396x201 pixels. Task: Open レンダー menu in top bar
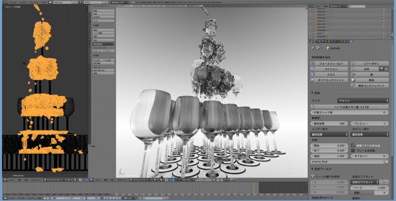[23, 2]
